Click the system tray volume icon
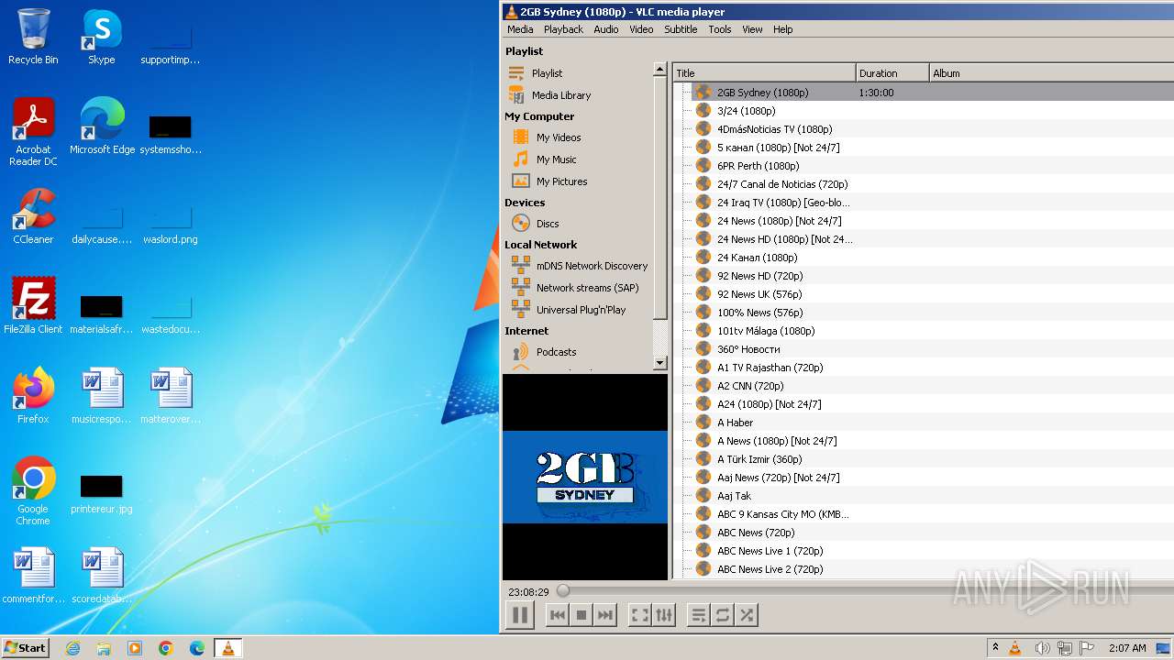 coord(1042,648)
